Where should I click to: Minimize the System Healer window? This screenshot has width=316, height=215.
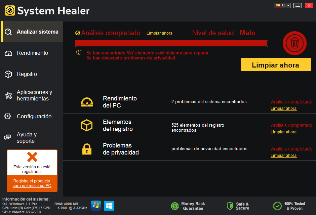(x=298, y=5)
